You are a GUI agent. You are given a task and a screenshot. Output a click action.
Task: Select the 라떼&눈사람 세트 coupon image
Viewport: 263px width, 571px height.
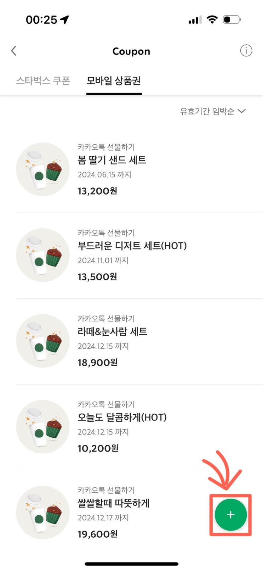point(43,341)
